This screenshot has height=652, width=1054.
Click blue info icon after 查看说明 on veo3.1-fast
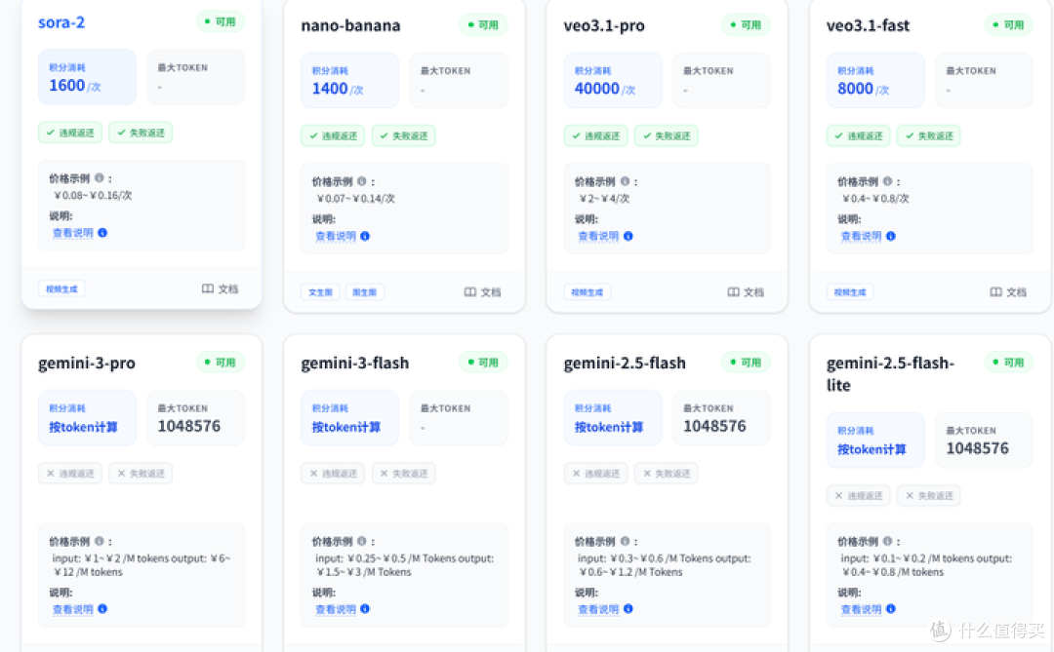pos(891,236)
